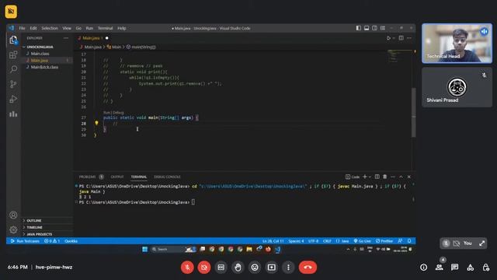Click the editor vertical scrollbar
Image resolution: width=497 pixels, height=280 pixels.
(413, 112)
